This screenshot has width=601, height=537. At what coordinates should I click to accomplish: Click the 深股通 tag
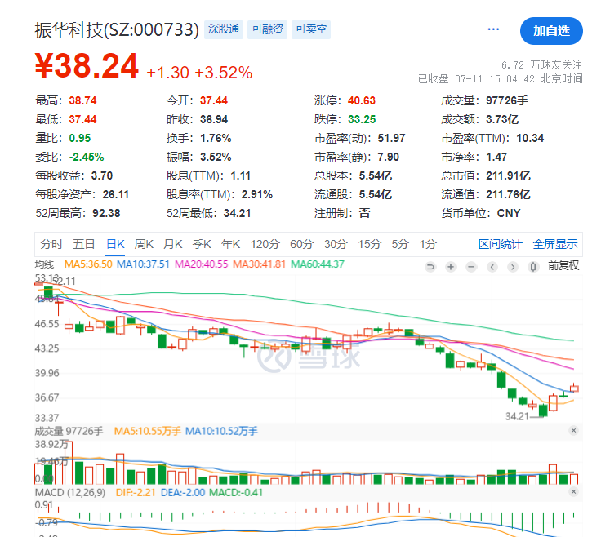224,29
